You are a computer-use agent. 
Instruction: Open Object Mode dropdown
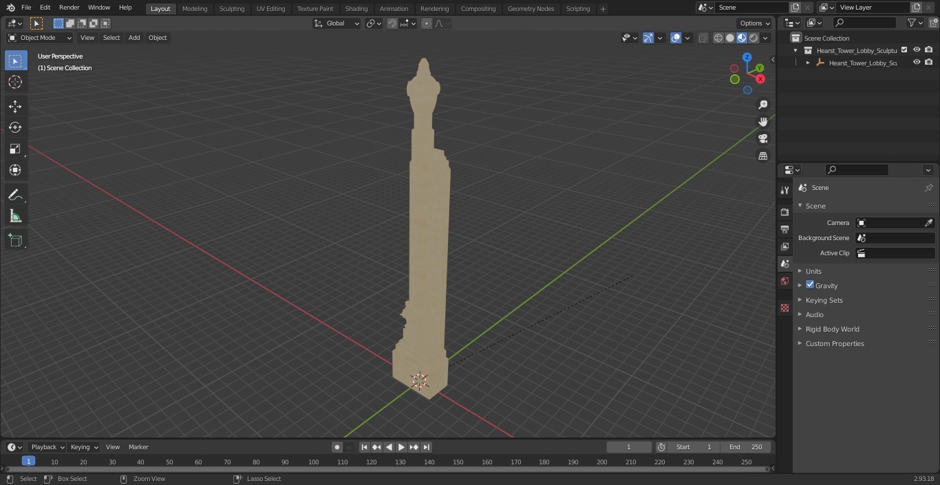pos(40,38)
